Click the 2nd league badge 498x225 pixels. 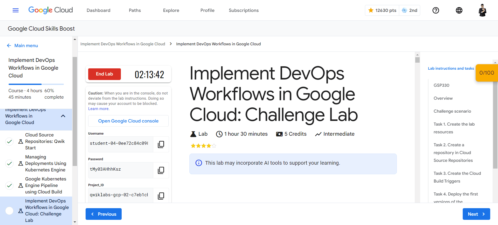410,10
